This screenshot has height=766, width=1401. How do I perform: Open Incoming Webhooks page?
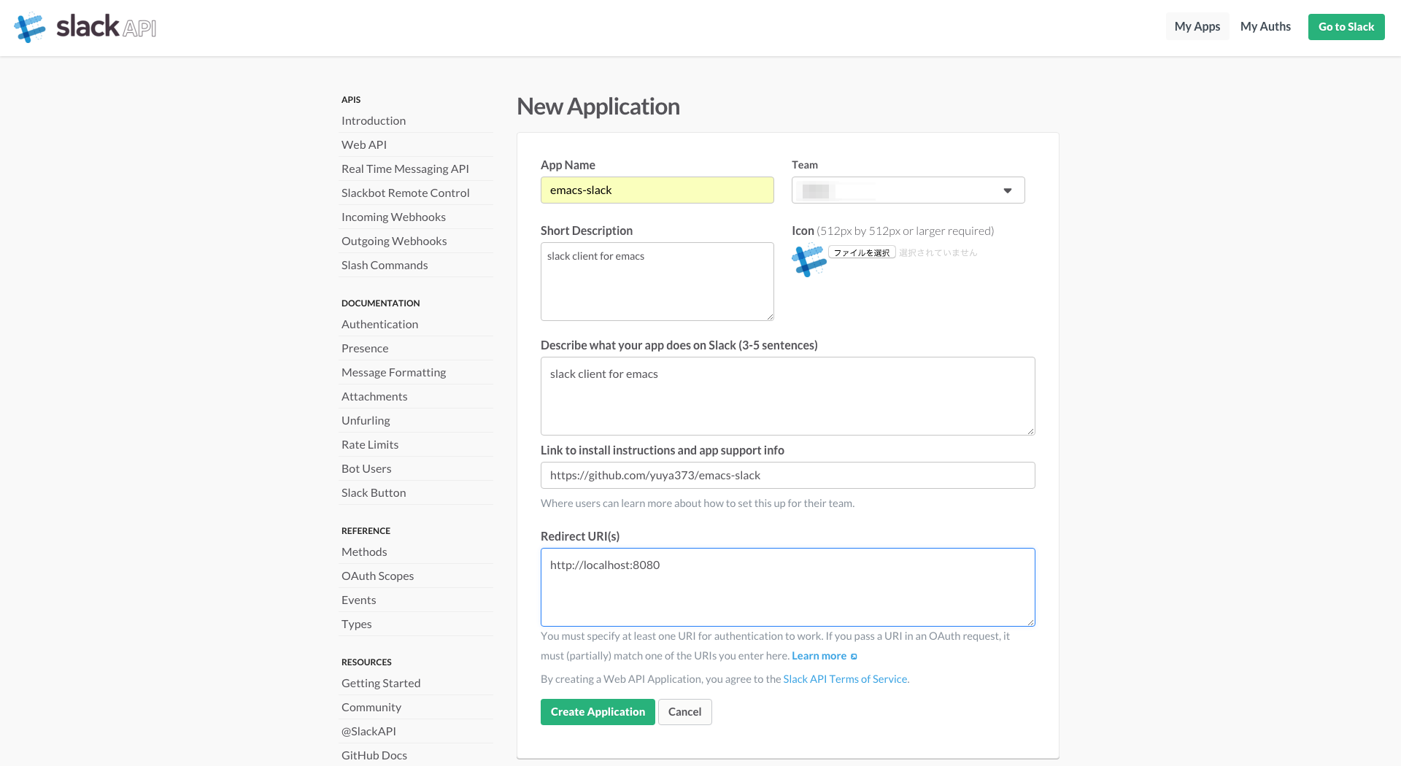coord(393,217)
